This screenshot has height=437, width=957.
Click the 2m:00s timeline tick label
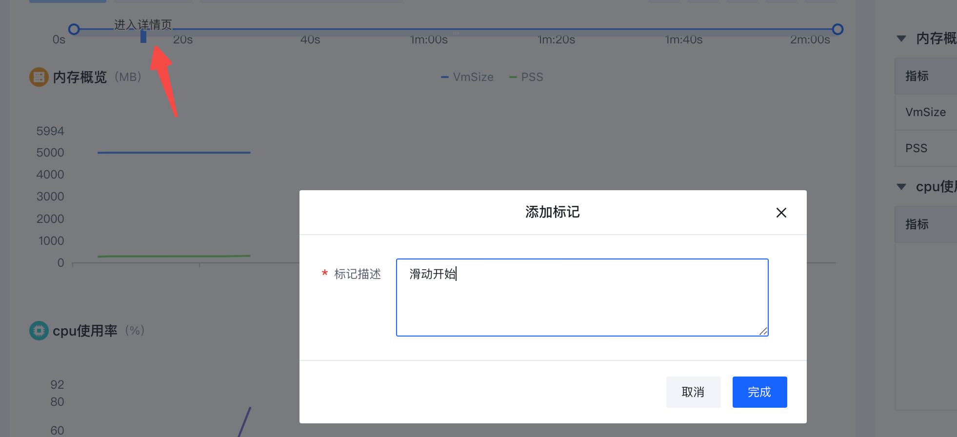pos(810,40)
